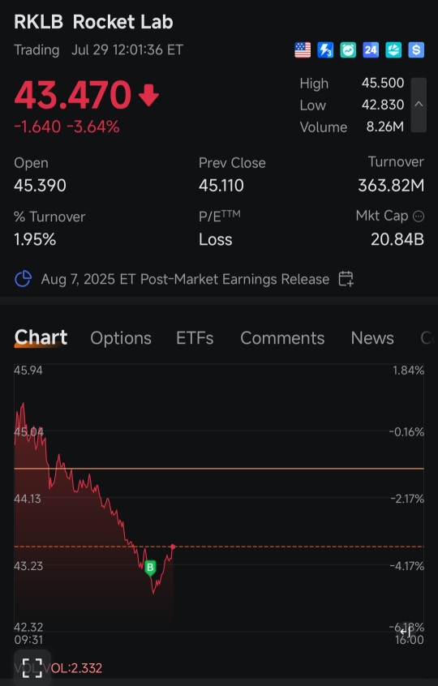Tap the blue lightning bolt icon
Viewport: 438px width, 686px height.
[325, 50]
